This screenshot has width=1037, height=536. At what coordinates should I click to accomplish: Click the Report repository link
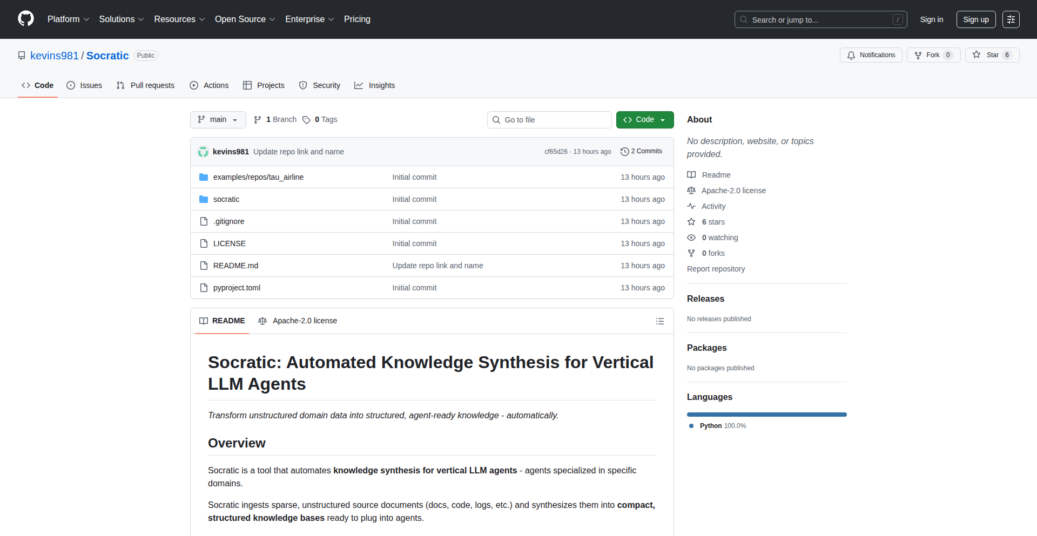pyautogui.click(x=716, y=269)
